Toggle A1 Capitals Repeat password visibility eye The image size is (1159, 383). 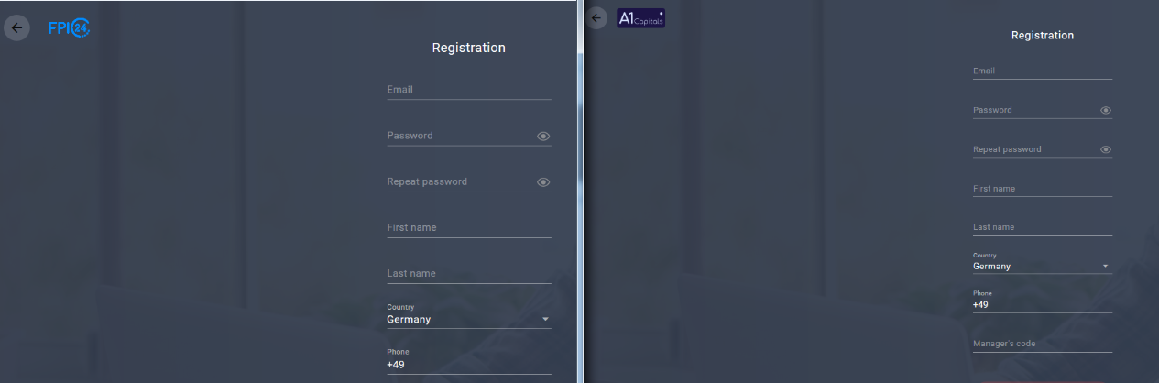click(1106, 149)
